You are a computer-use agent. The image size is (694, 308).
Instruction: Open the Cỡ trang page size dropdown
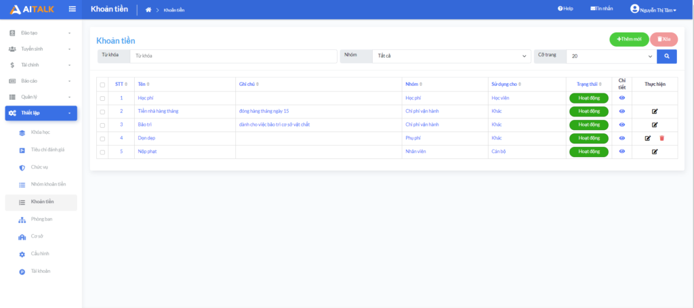(611, 56)
